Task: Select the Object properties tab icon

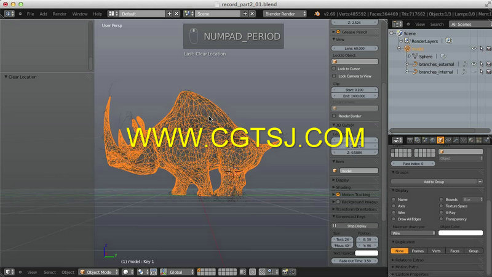Action: pyautogui.click(x=440, y=140)
